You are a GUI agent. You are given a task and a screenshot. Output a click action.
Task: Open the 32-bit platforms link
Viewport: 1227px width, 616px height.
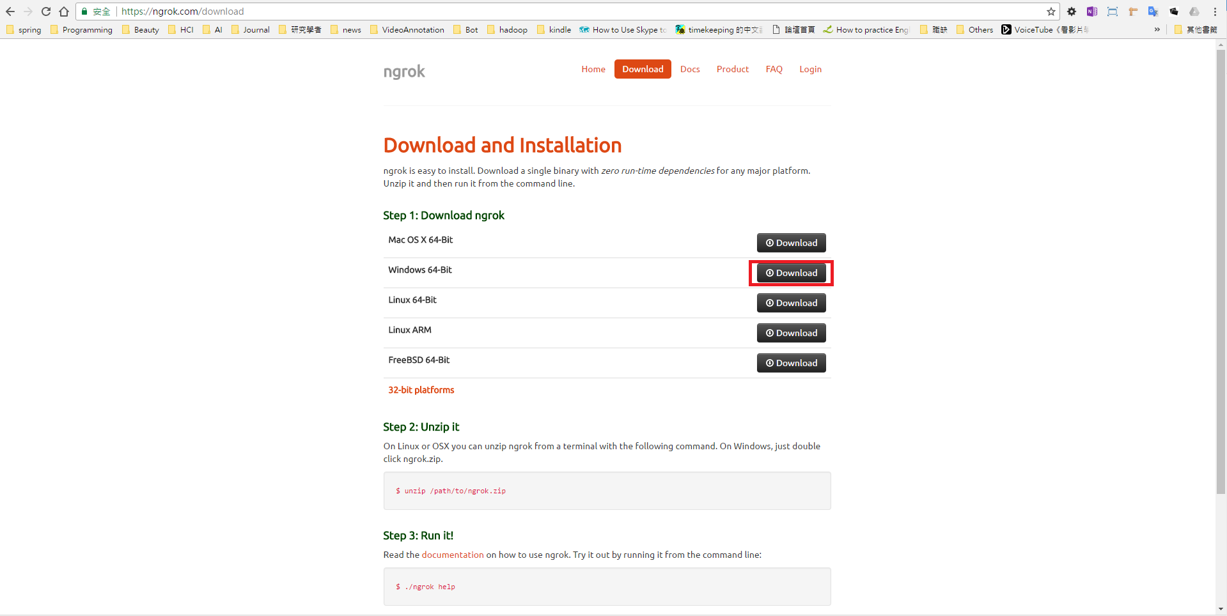click(421, 390)
